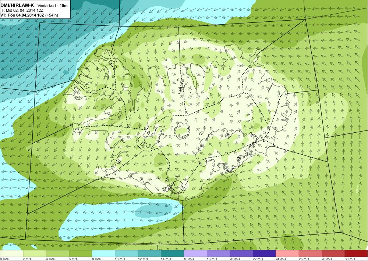Click the "Vindarkort - 10m" map type text

52,6
